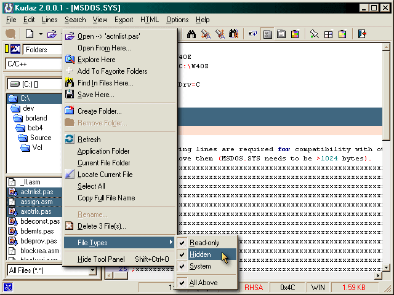Toggle the System file type check
The width and height of the screenshot is (394, 295).
[206, 266]
